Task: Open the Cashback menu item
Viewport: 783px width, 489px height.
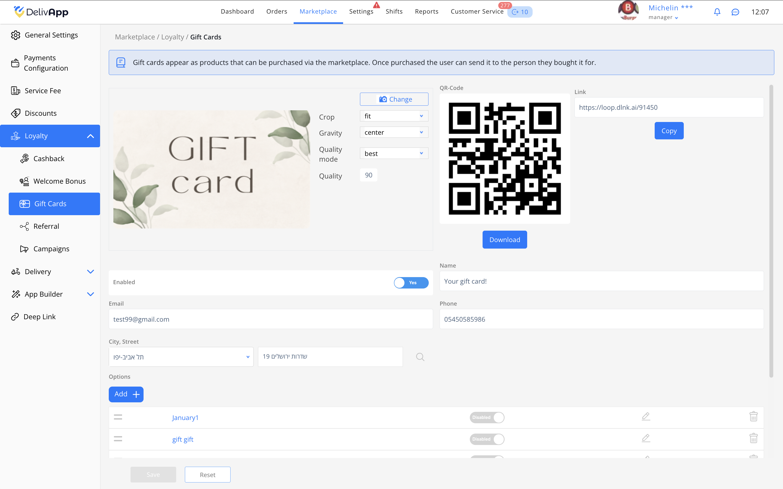Action: [x=49, y=158]
